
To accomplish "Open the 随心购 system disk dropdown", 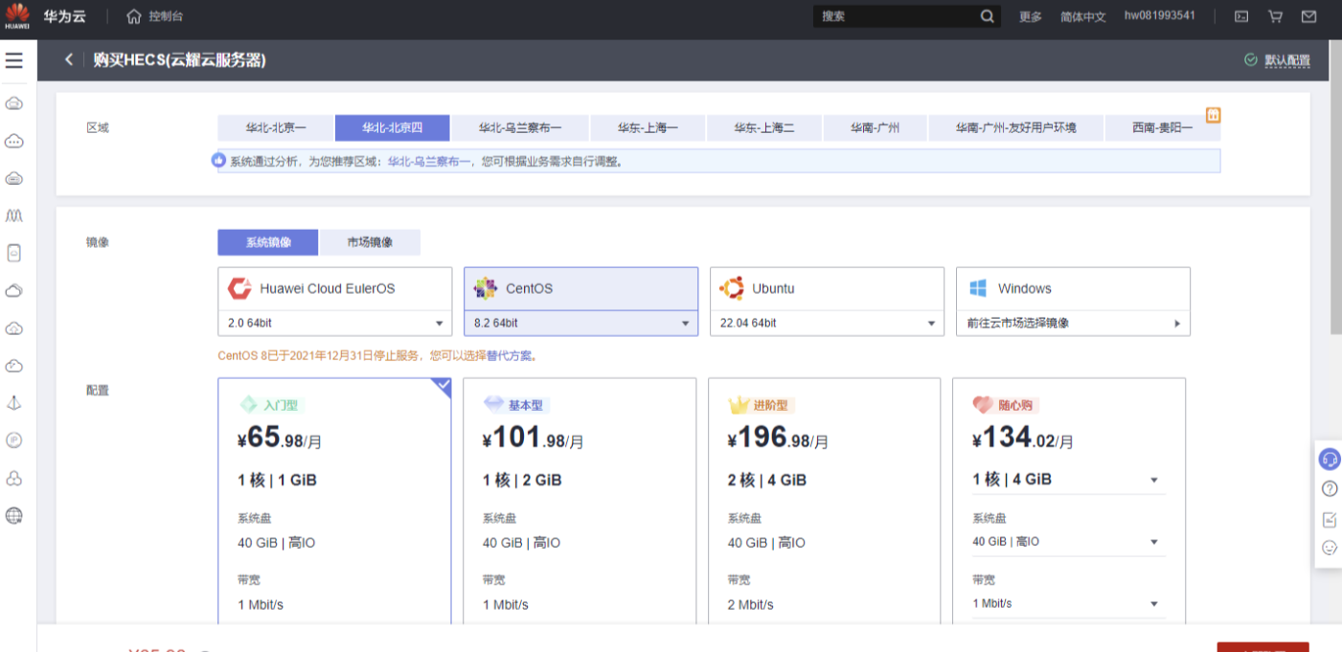I will pos(1069,542).
